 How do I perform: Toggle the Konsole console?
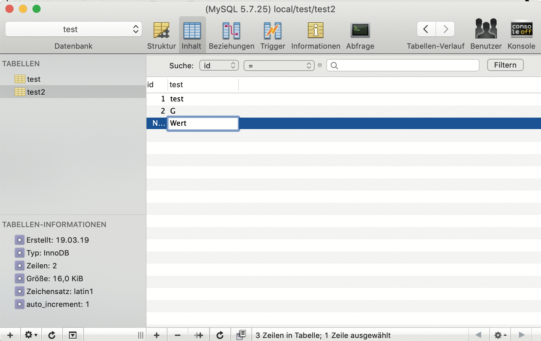pyautogui.click(x=521, y=35)
